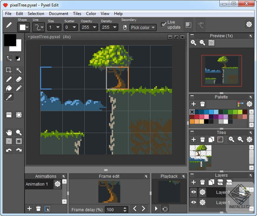The height and width of the screenshot is (216, 257).
Task: Pick the white swatch in the palette
Action: point(225,121)
